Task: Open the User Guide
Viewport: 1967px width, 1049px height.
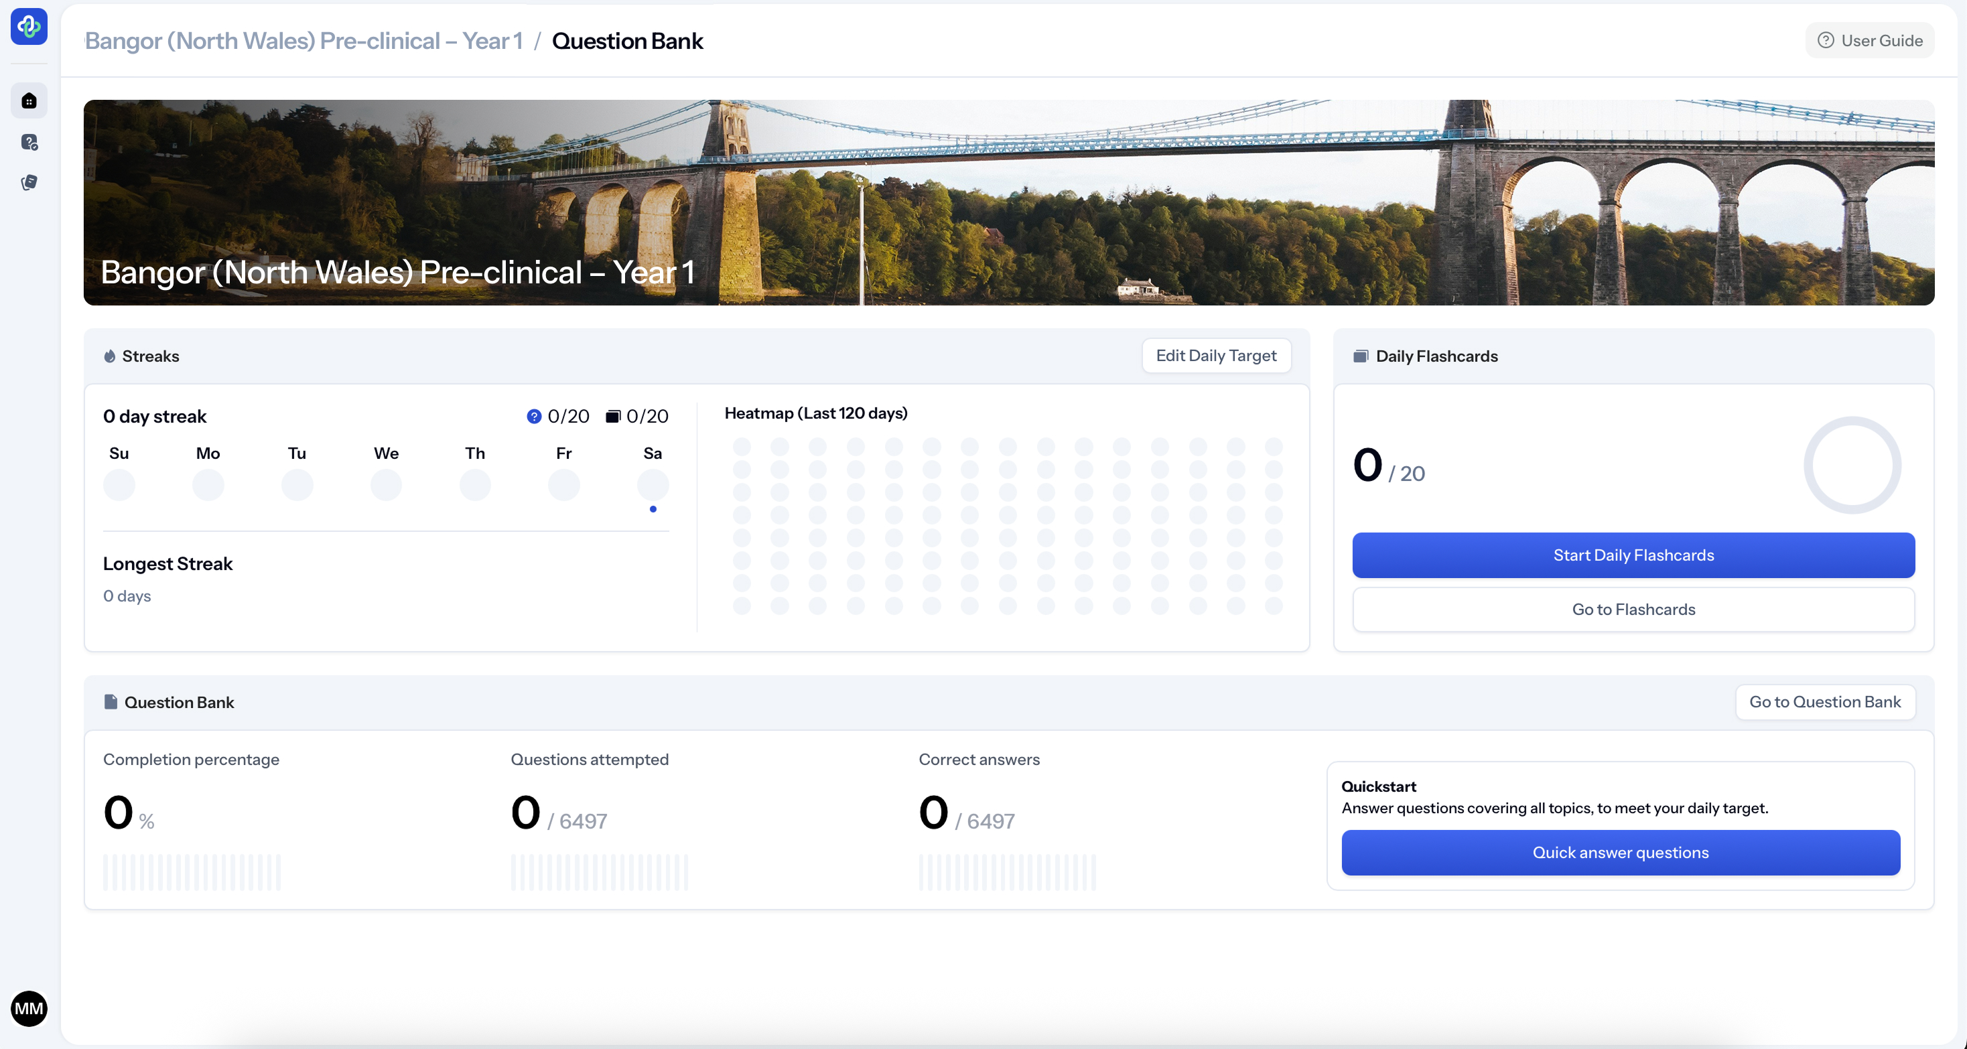Action: click(1869, 40)
